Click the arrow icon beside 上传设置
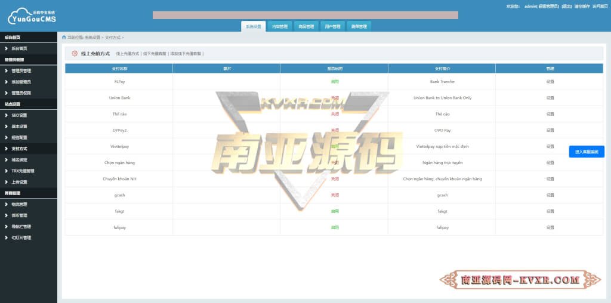Image resolution: width=611 pixels, height=303 pixels. tap(6, 182)
